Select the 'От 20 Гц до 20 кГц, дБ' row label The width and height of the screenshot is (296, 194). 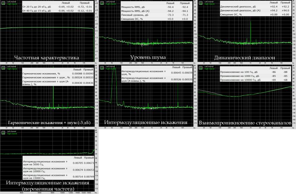tap(37, 7)
